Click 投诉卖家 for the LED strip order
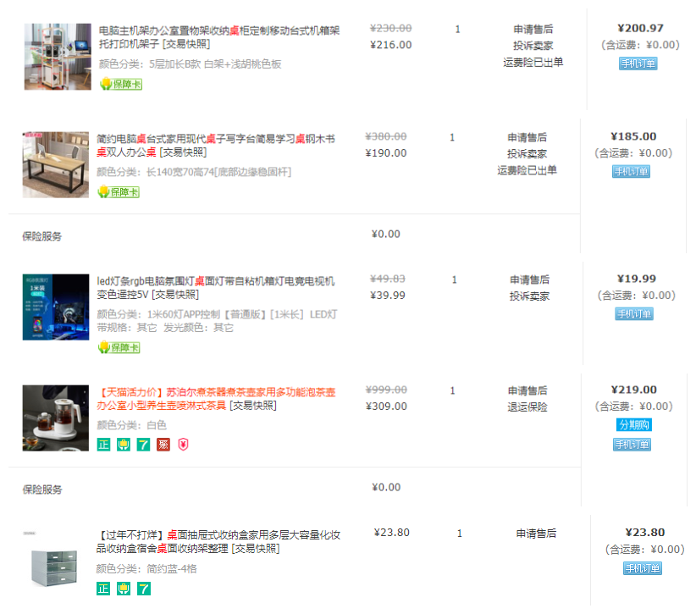The image size is (696, 614). point(529,296)
